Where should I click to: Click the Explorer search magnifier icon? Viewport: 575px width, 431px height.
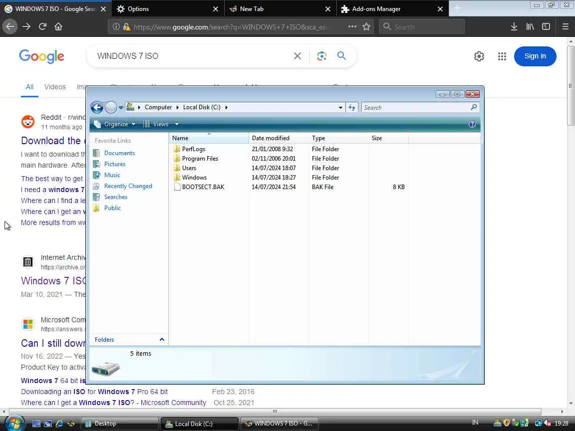click(x=474, y=107)
